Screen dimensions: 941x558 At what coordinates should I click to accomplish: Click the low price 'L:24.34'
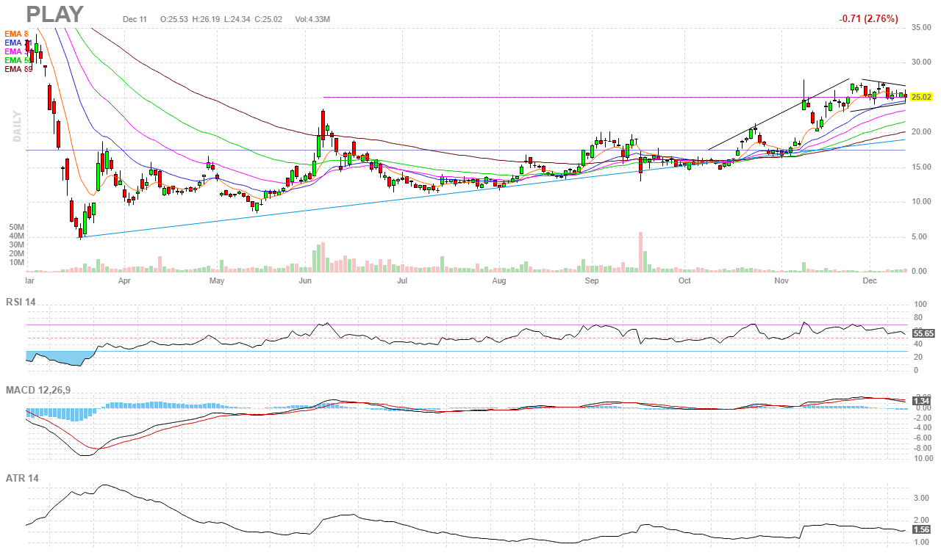coord(237,19)
